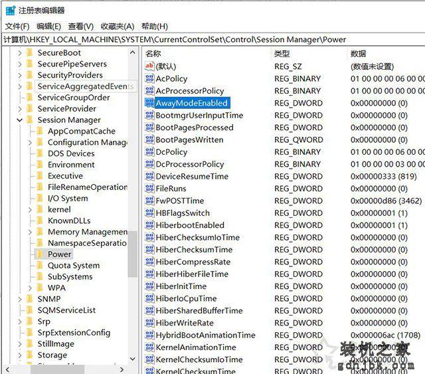425x374 pixels.
Task: Select the HiberSharedBufferTime value name
Action: click(199, 310)
